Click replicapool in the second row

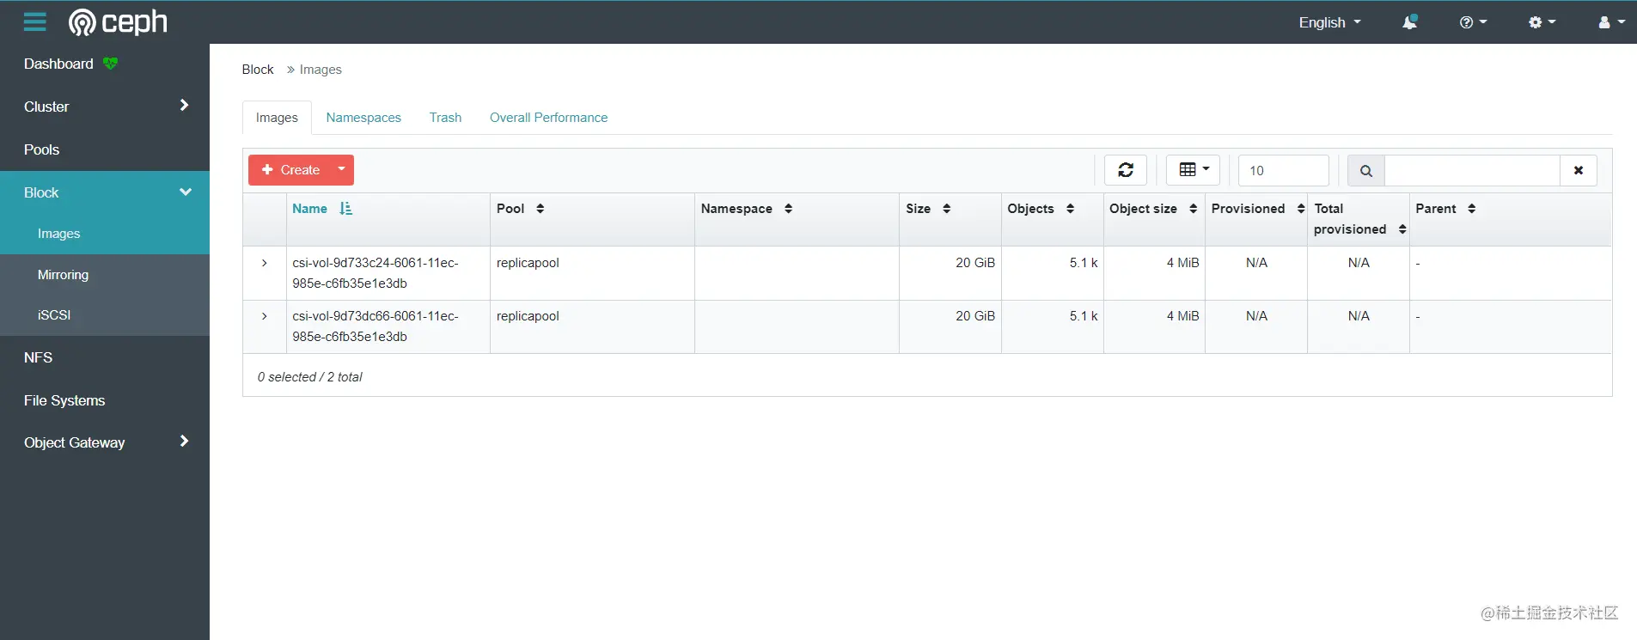(x=528, y=316)
